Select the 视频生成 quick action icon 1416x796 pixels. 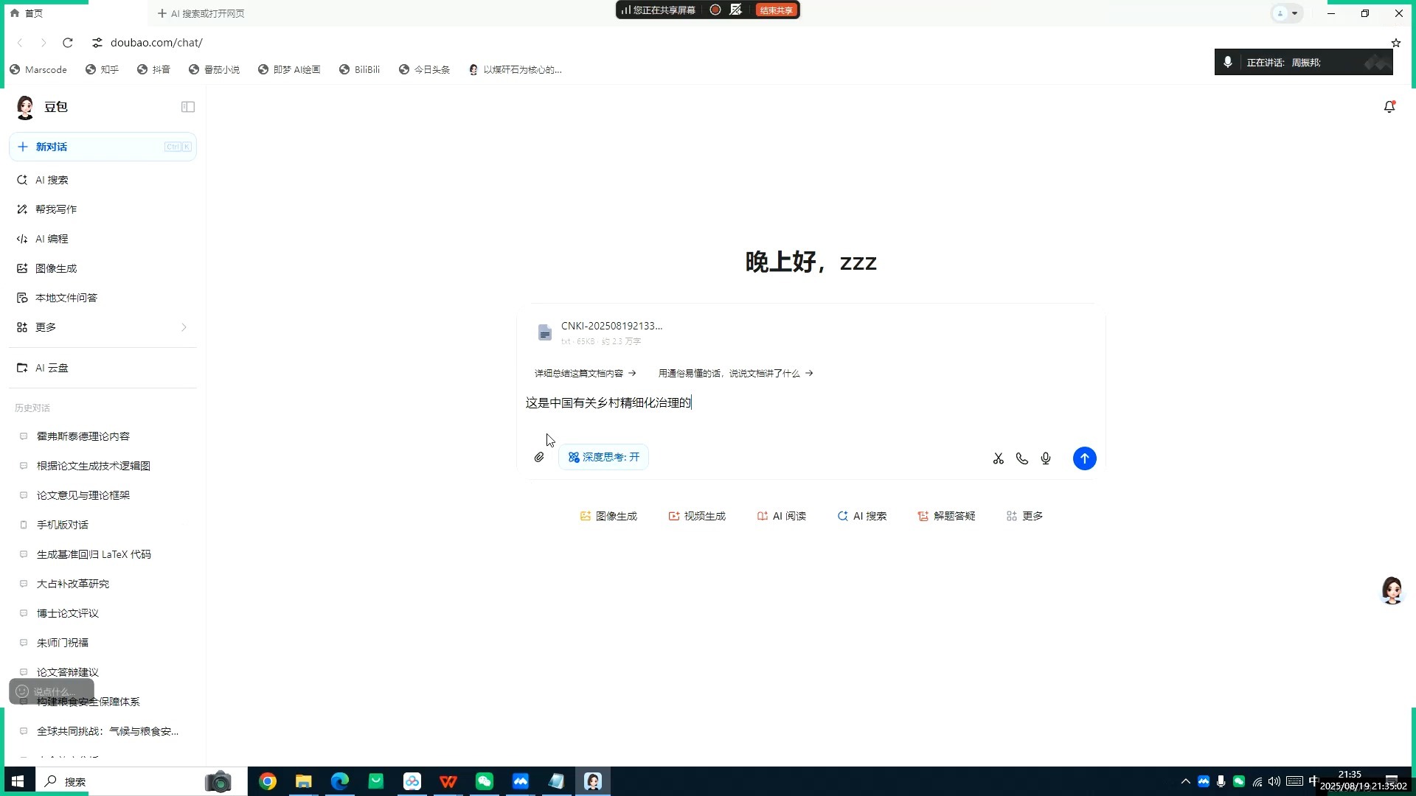(696, 516)
